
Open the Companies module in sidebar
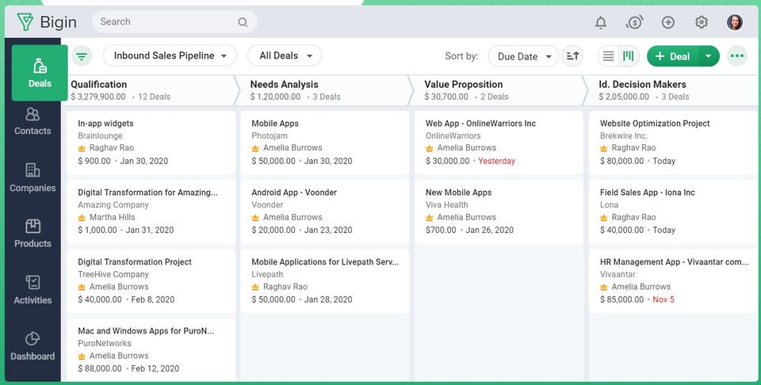point(33,177)
